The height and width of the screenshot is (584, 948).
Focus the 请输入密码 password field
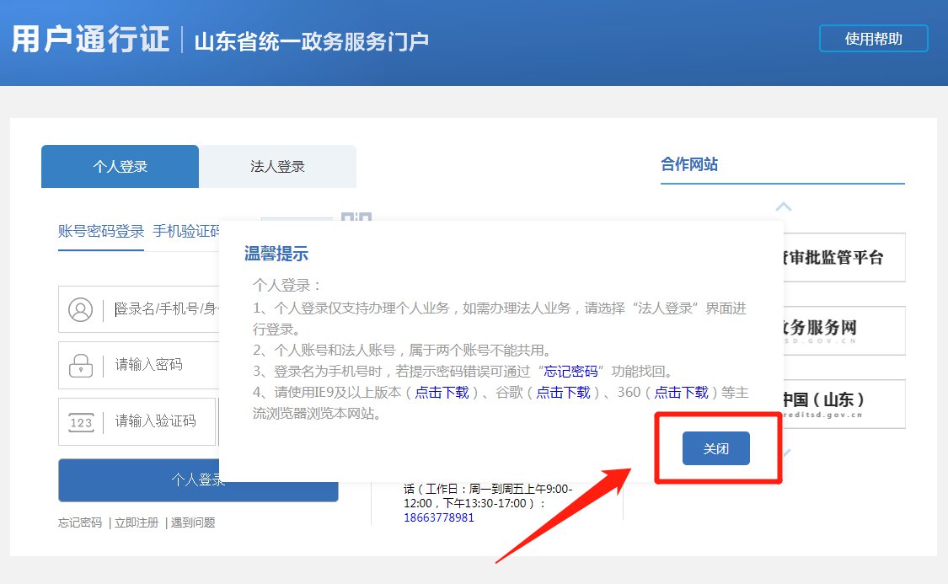pos(138,365)
